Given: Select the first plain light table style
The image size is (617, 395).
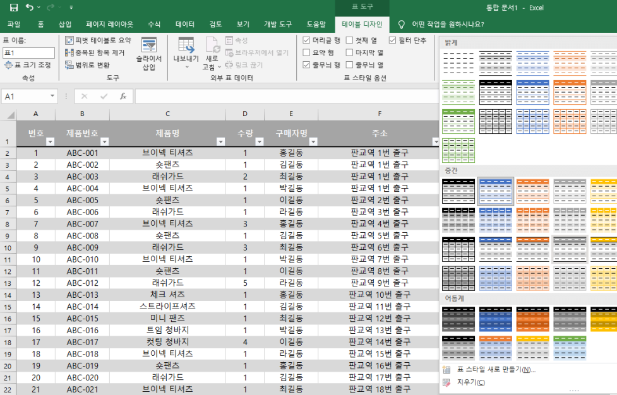Looking at the screenshot, I should click(458, 63).
